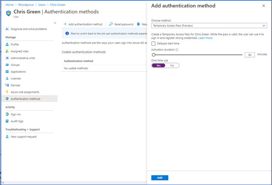
Task: Set One-time use to No
Action: (172, 66)
